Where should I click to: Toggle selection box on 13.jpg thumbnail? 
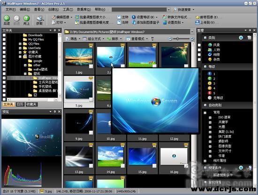(x=91, y=166)
